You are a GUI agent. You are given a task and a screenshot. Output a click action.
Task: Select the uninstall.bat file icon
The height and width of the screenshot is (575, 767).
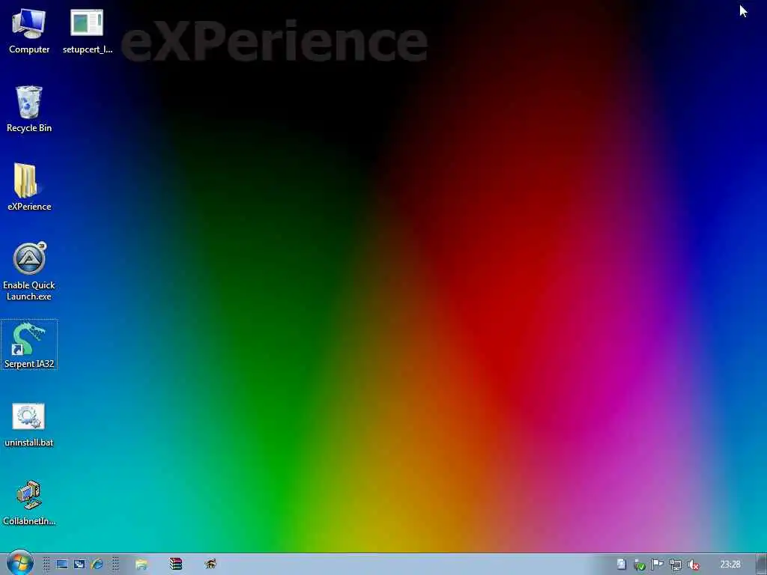point(28,416)
